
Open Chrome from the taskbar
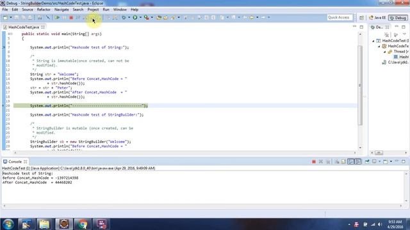(x=83, y=224)
